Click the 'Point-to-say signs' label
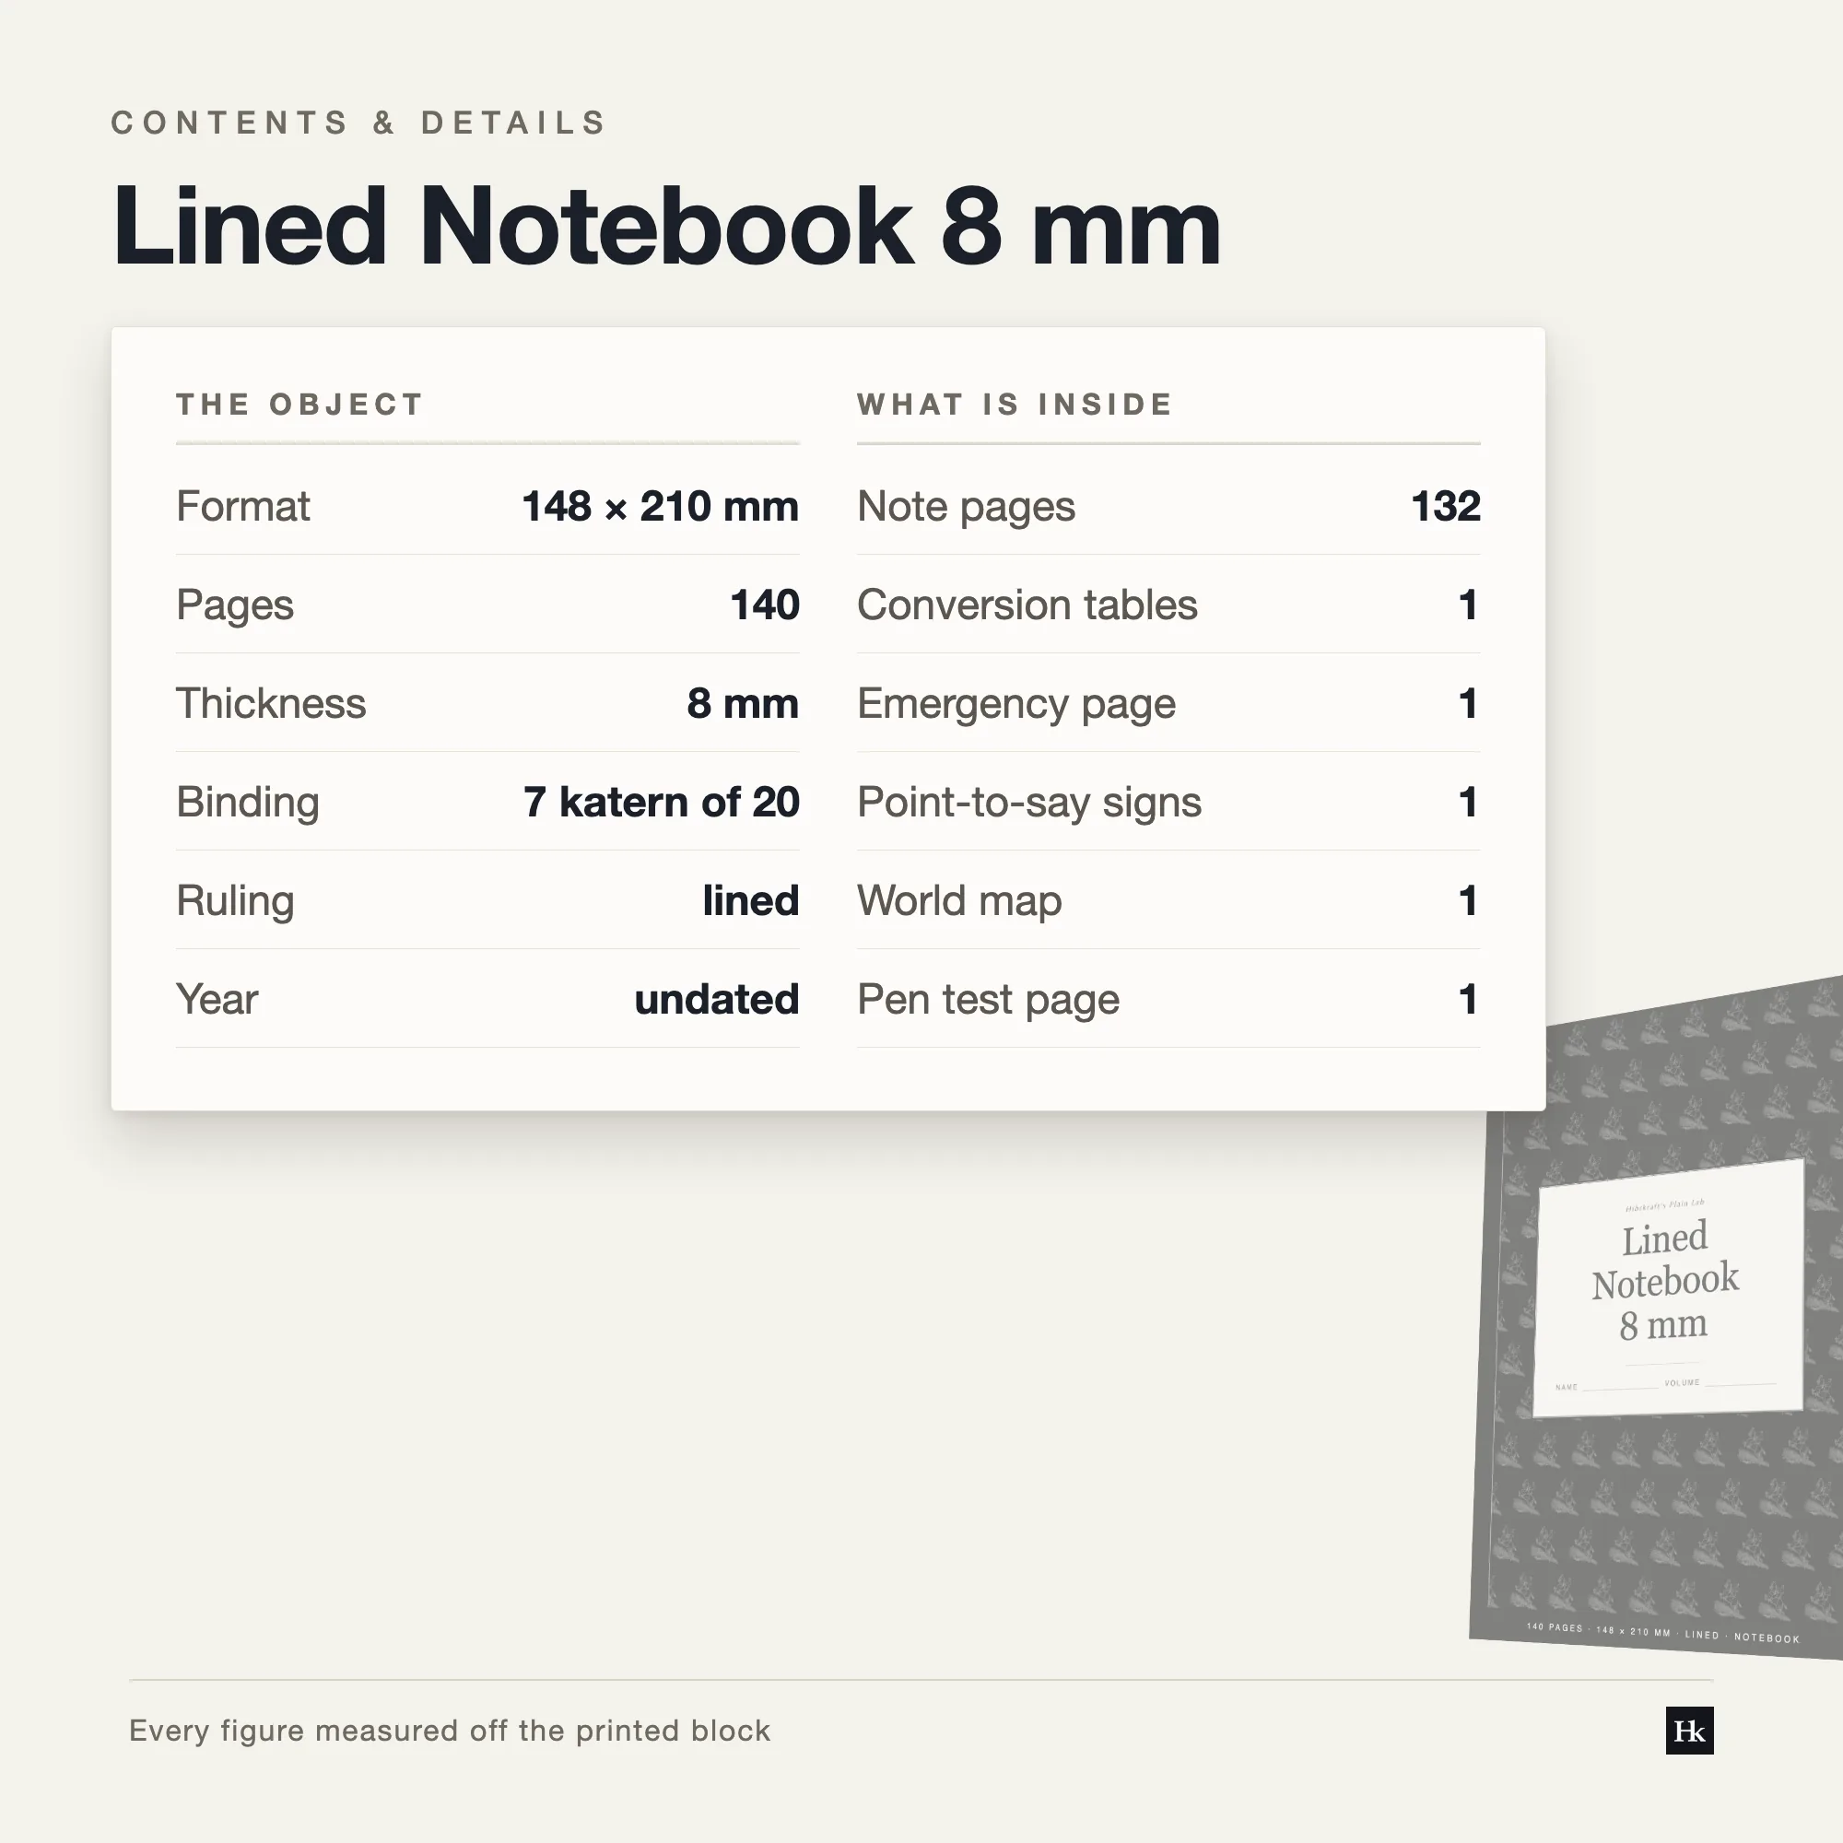 click(x=1029, y=803)
